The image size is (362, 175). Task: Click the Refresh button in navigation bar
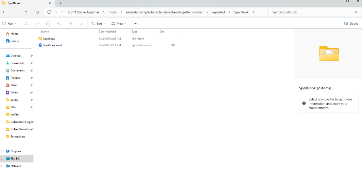[37, 12]
